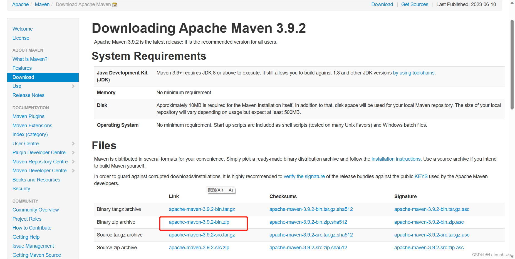This screenshot has width=515, height=259.
Task: Go to the Features page
Action: [x=22, y=68]
